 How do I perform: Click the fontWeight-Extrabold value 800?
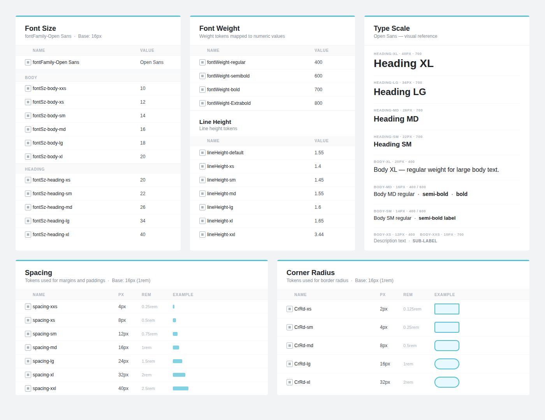318,103
